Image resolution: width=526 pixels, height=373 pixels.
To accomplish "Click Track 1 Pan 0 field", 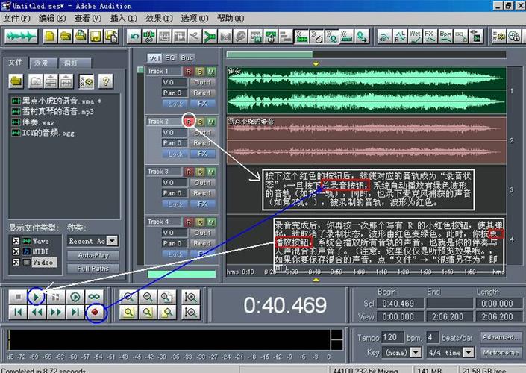I will point(175,93).
